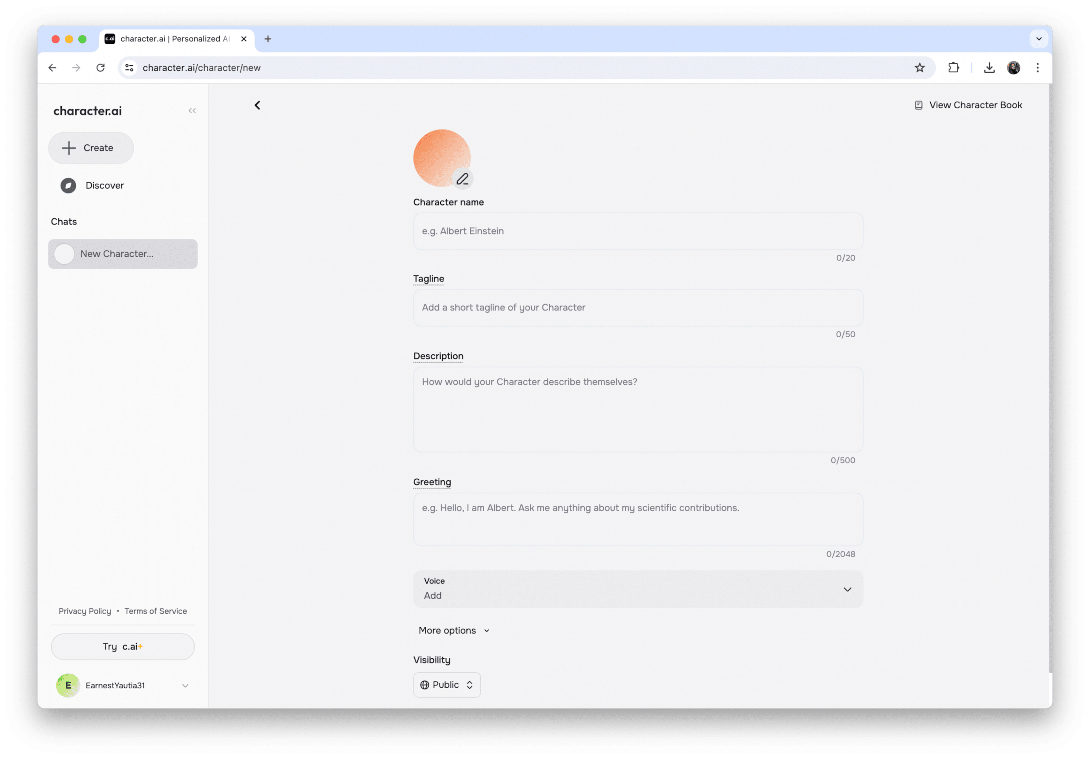Expand the More options section
Screen dimensions: 1090x758
point(454,629)
